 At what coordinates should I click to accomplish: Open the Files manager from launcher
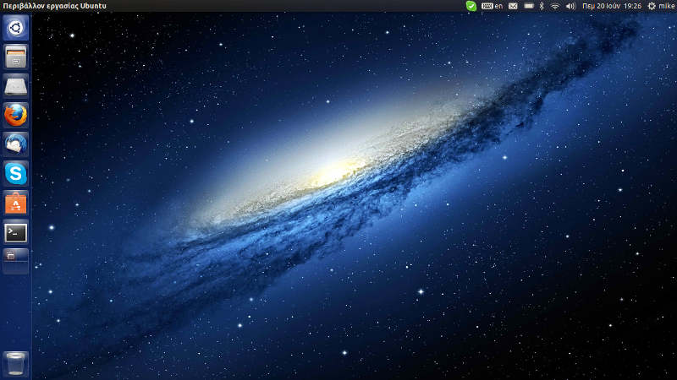click(x=16, y=57)
